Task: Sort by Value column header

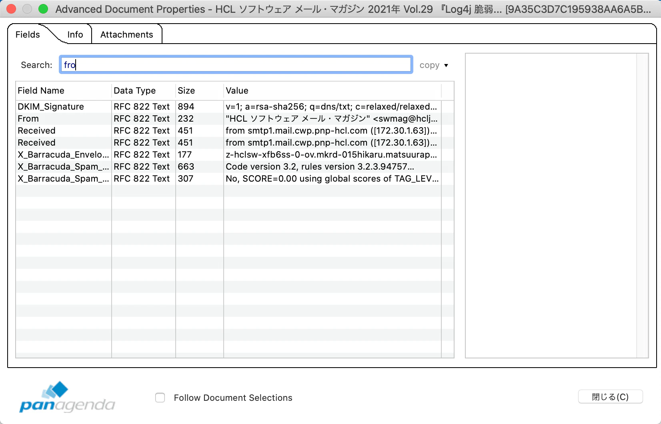Action: coord(332,91)
